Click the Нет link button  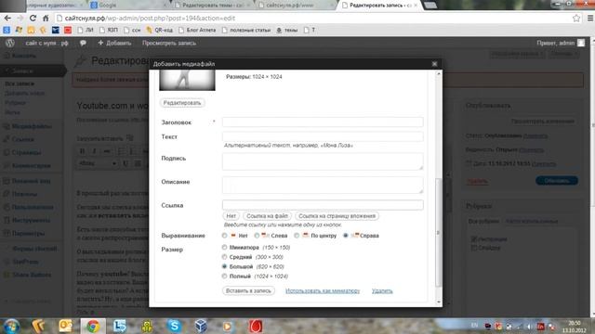231,216
